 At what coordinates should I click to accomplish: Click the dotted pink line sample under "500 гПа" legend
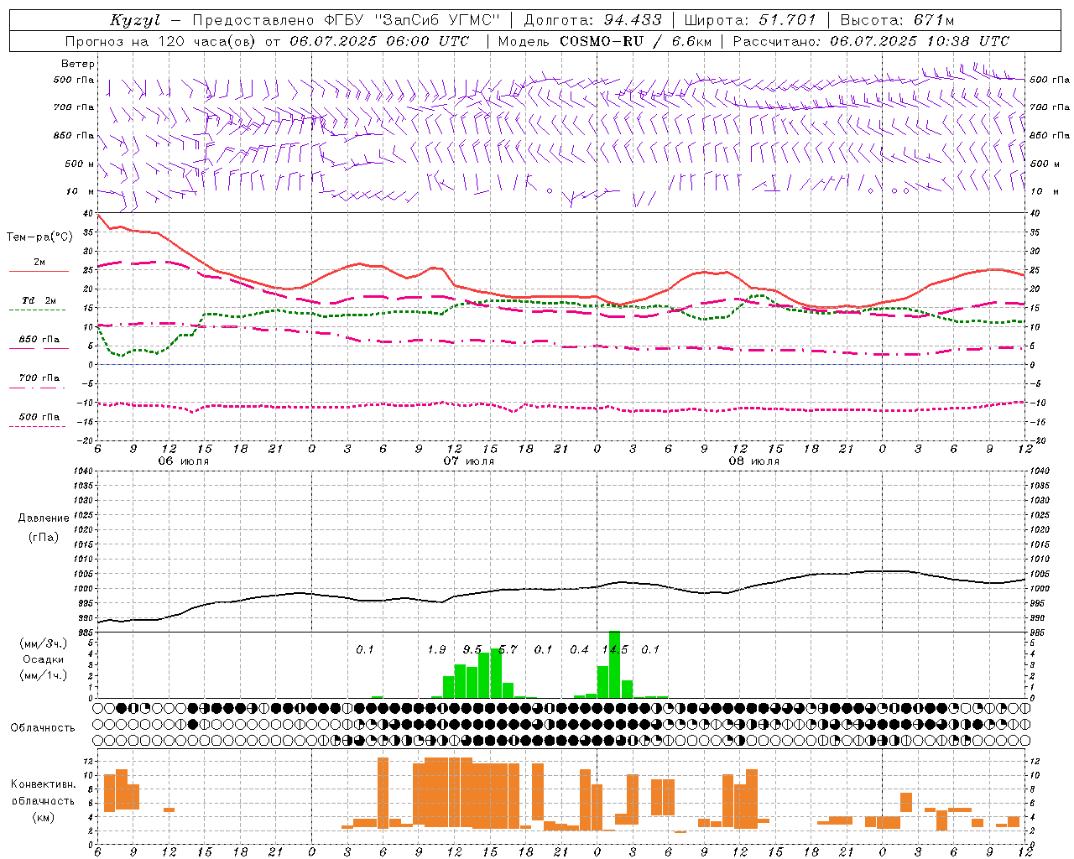click(x=37, y=427)
